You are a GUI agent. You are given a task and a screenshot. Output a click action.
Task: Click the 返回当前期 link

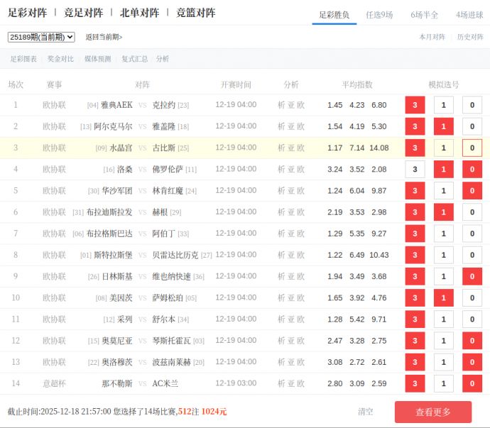click(x=104, y=37)
